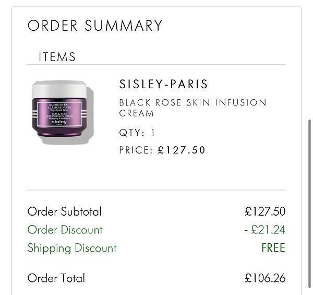Click the FREE shipping value
Screen dimensions: 313x295
pos(273,248)
